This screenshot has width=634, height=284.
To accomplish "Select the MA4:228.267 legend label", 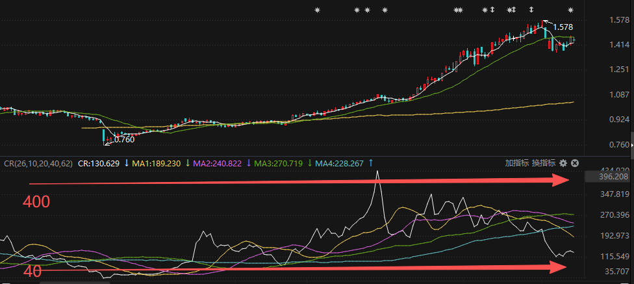I will (x=340, y=163).
